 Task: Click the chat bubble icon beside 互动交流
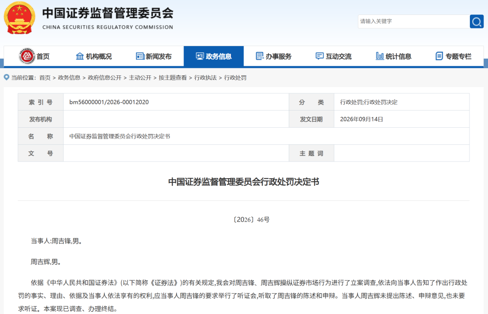(319, 56)
